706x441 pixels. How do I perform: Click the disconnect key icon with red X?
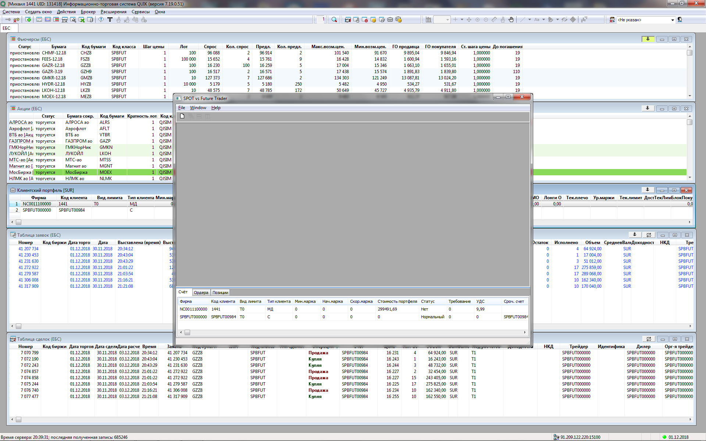[16, 19]
